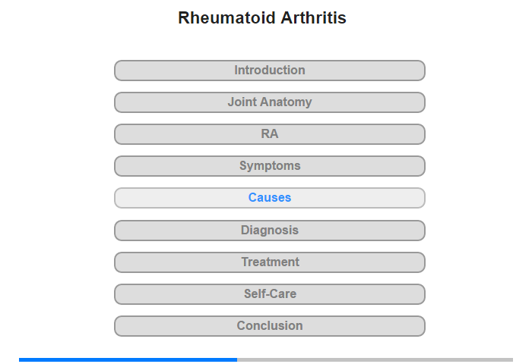This screenshot has width=532, height=364.
Task: Click the blue filled part of progress bar
Action: tap(128, 359)
